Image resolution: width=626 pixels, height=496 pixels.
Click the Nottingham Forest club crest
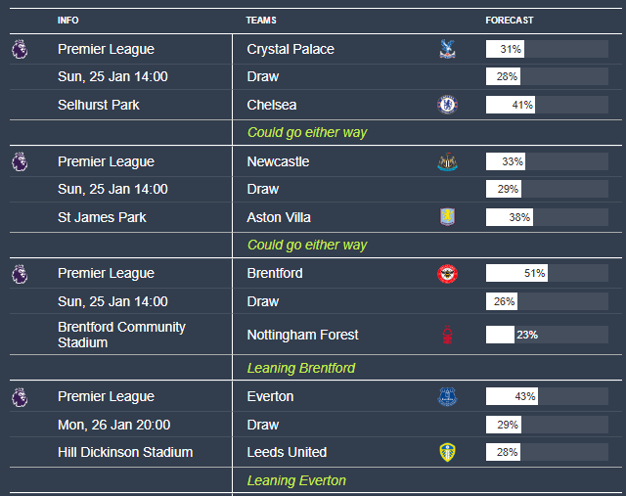click(x=447, y=335)
